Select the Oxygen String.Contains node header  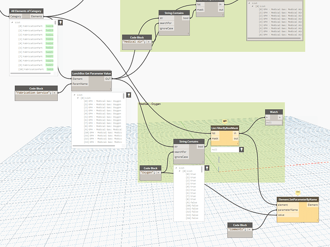point(189,141)
